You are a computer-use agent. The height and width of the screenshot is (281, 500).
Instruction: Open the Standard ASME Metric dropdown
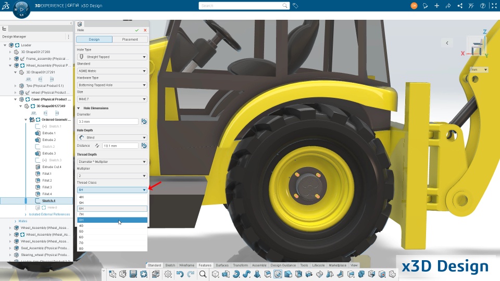click(112, 71)
